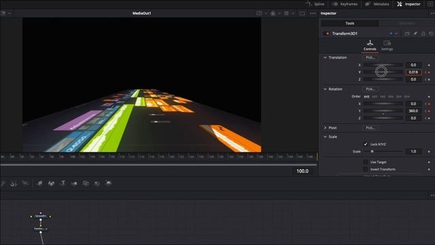The width and height of the screenshot is (435, 245).
Task: Open the Spline panel
Action: click(x=315, y=4)
